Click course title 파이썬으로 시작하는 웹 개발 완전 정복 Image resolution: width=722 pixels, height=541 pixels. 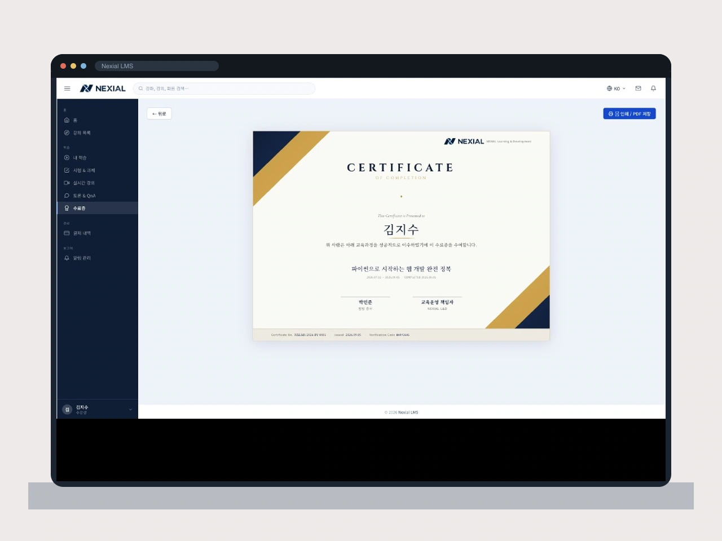click(x=401, y=269)
